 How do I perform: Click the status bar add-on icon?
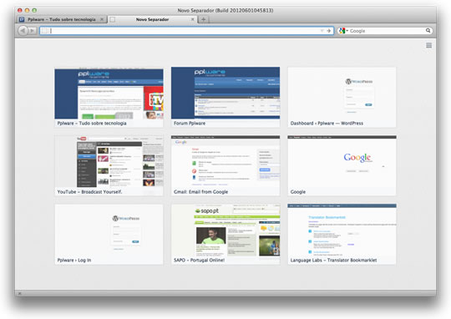click(20, 293)
